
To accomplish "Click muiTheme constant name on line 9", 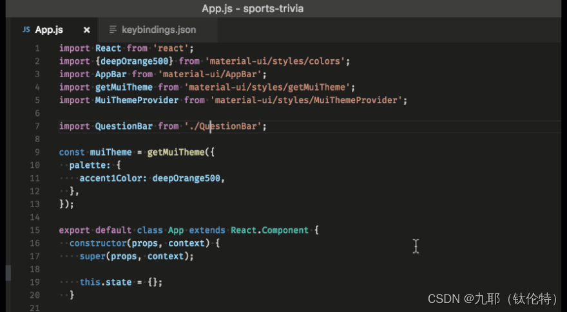I will coord(111,152).
